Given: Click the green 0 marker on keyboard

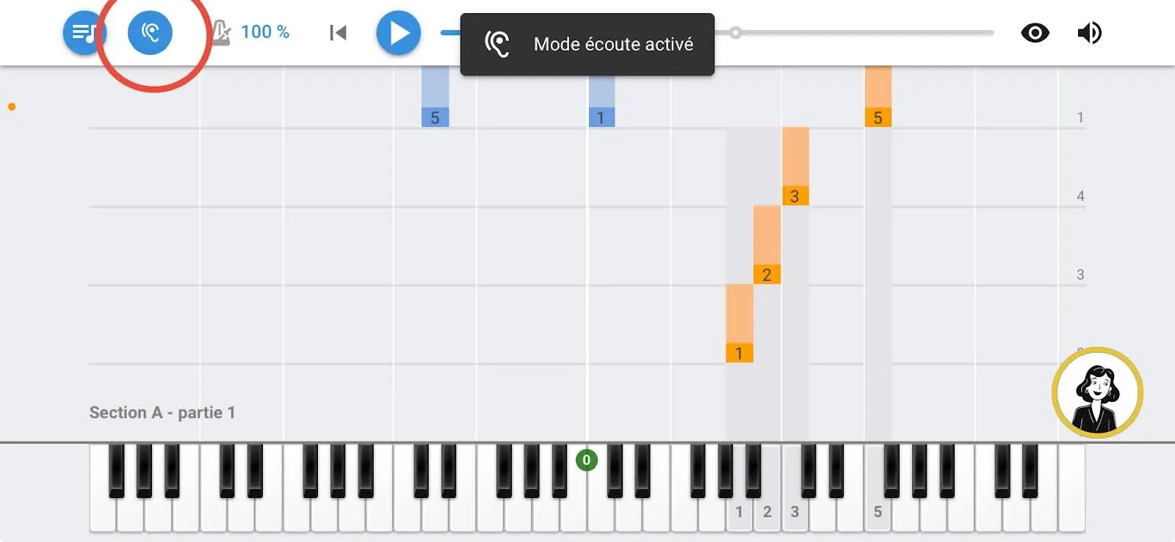Looking at the screenshot, I should pos(586,460).
